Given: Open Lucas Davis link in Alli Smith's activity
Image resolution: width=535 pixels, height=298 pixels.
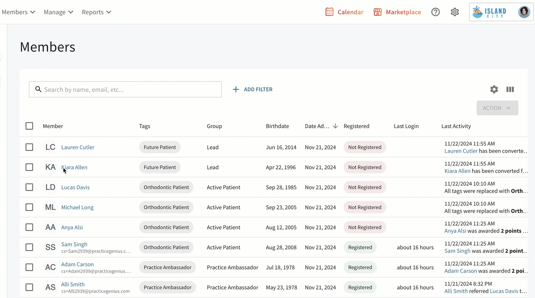Looking at the screenshot, I should (504, 291).
